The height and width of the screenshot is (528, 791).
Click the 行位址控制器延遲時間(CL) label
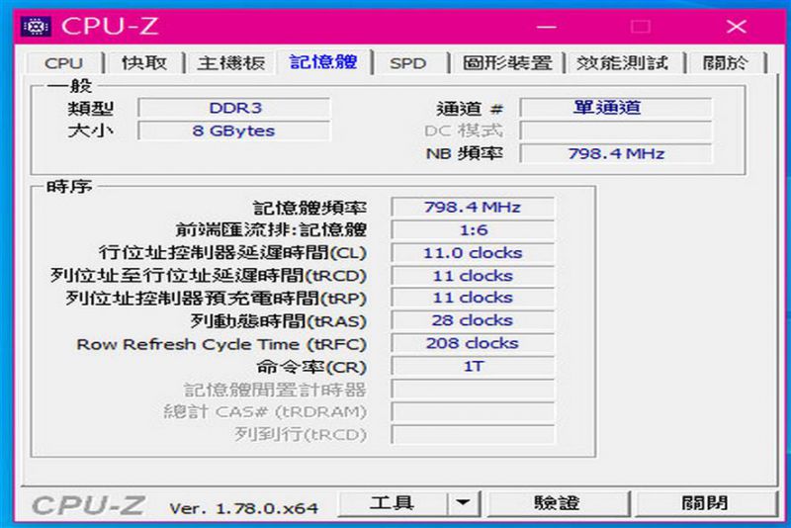pos(232,253)
